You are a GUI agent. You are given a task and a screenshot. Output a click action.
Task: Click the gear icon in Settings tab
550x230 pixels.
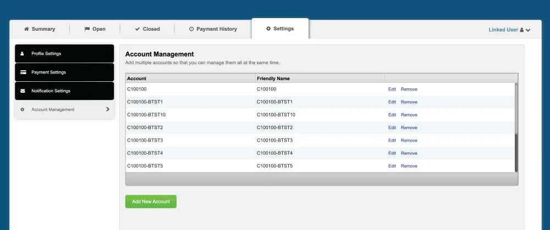[268, 29]
